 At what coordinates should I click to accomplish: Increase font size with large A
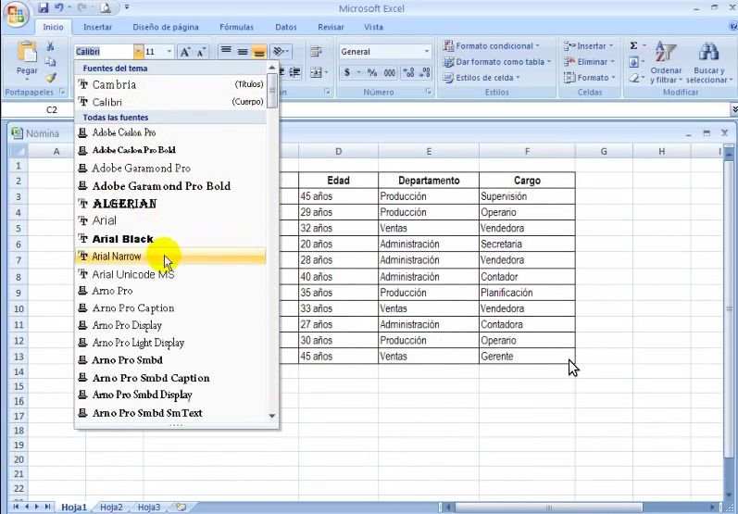click(185, 52)
